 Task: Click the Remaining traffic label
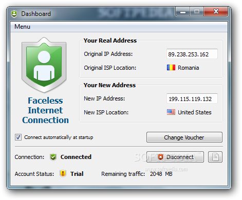click(123, 174)
